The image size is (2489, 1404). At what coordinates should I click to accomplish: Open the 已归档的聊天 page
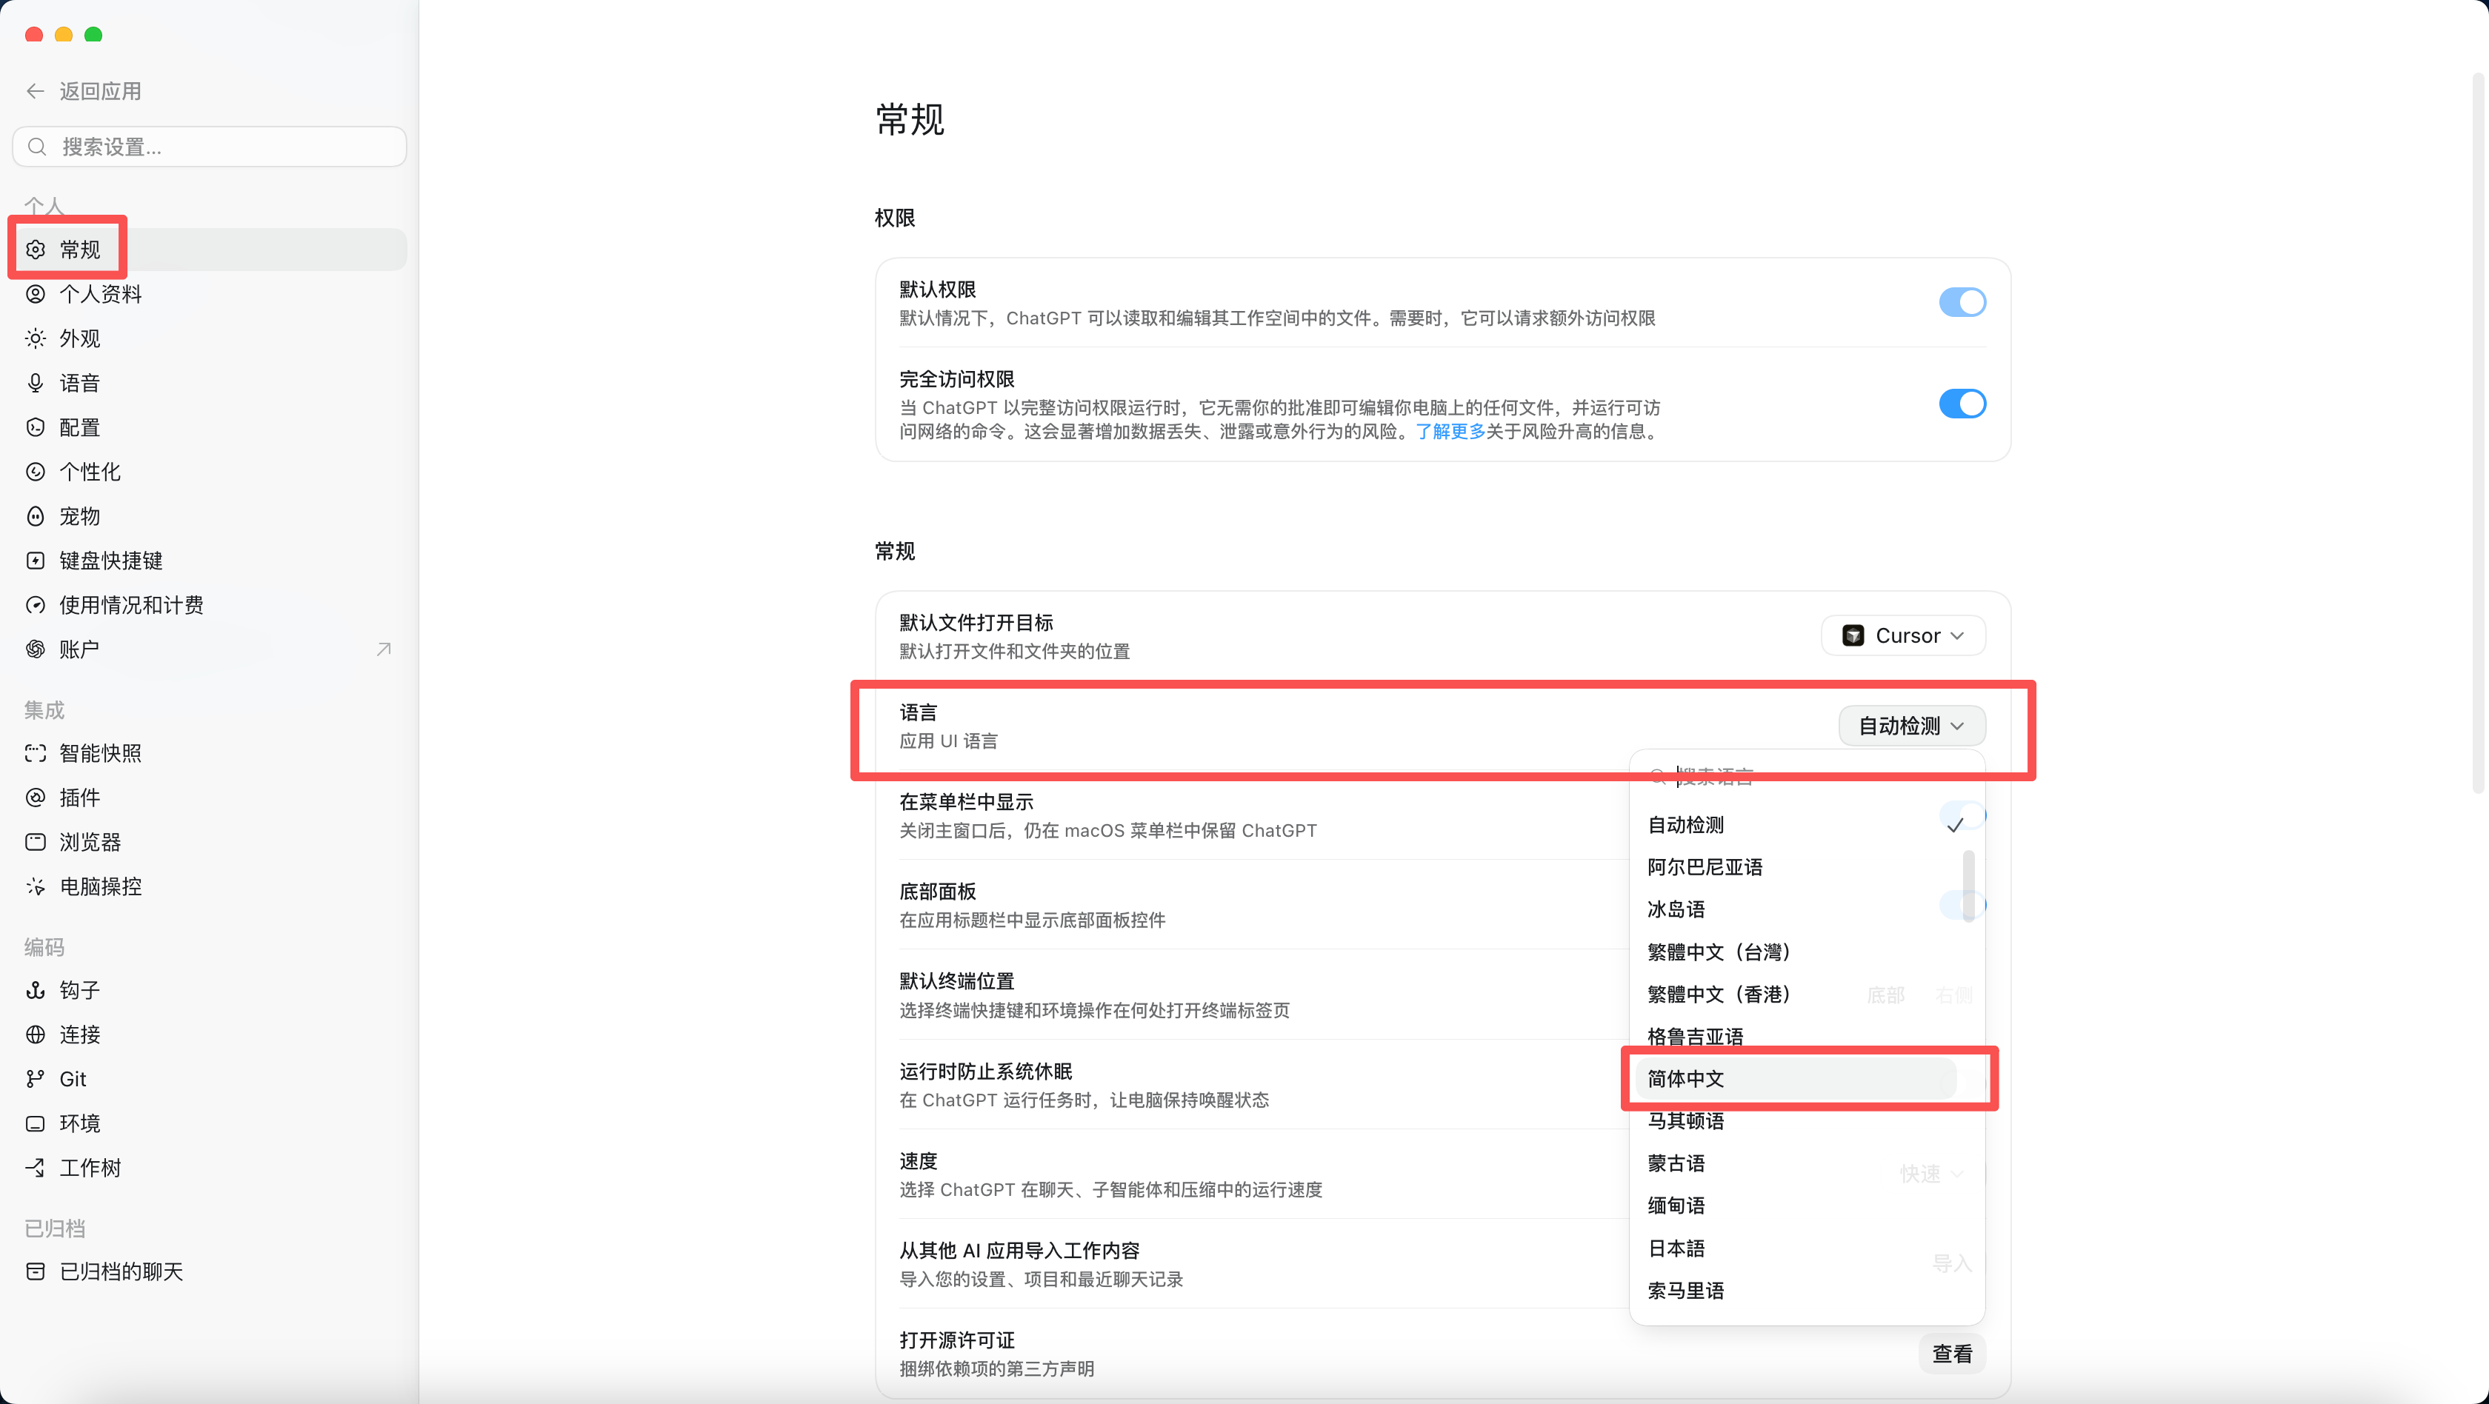click(209, 1271)
